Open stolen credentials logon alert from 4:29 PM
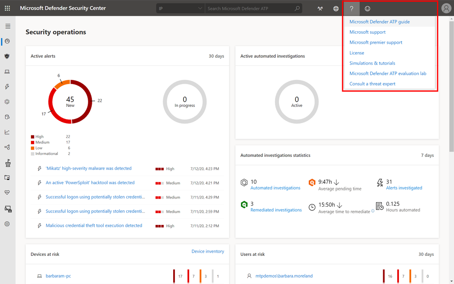This screenshot has width=454, height=284. [x=95, y=197]
